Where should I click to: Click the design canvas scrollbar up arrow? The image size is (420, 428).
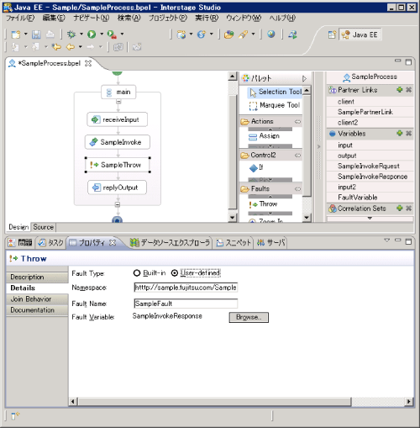233,77
